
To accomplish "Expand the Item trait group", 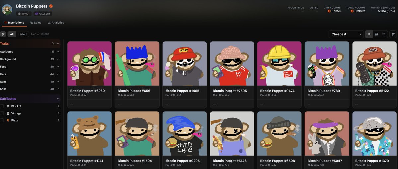I will tap(30, 82).
